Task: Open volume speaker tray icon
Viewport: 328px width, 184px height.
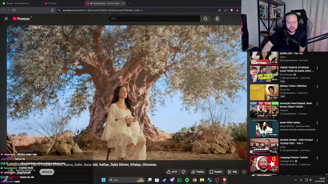Action: tap(310, 180)
